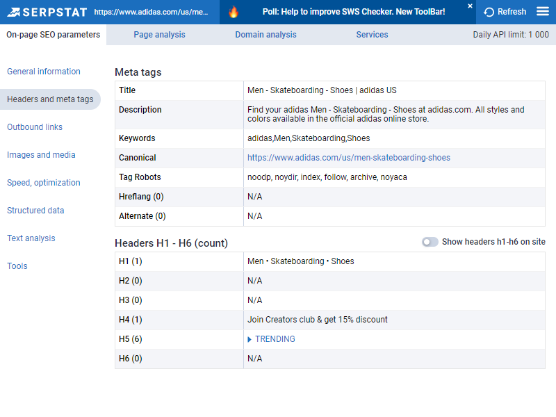Image resolution: width=556 pixels, height=417 pixels.
Task: Click the H4 value 'Join Creators club' text
Action: 318,320
